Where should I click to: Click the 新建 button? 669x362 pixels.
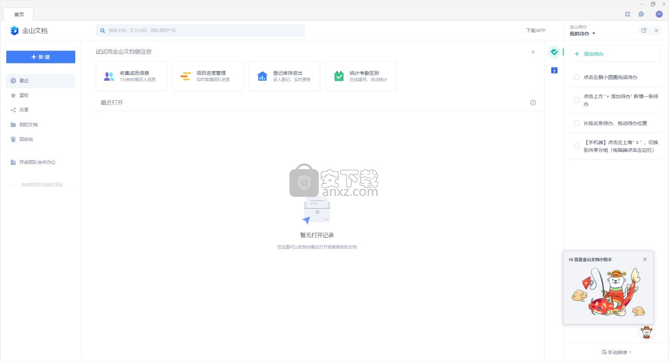click(41, 57)
